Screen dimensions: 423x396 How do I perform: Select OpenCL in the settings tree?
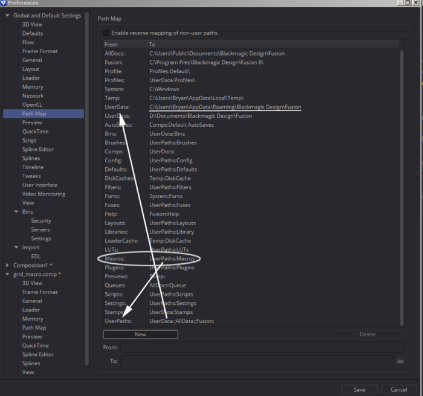pyautogui.click(x=32, y=104)
